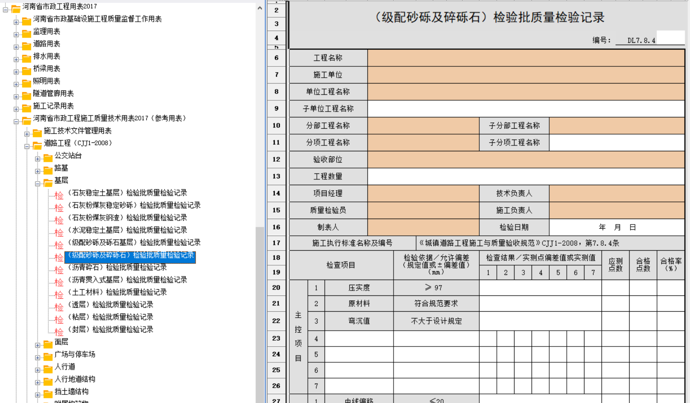
Task: Click the 工程名称 input cell
Action: pyautogui.click(x=526, y=58)
